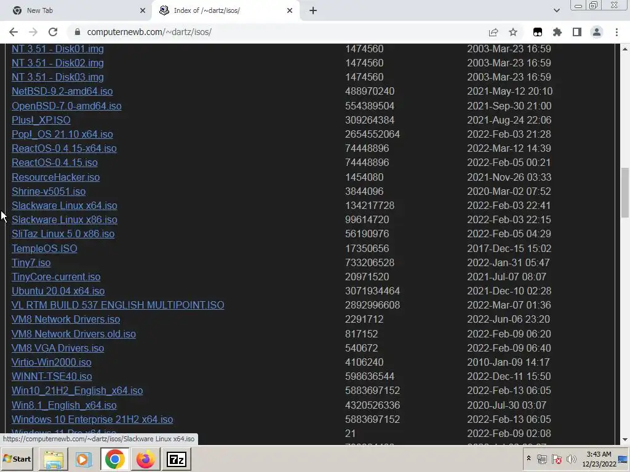
Task: Go back to the previous page
Action: (x=14, y=32)
